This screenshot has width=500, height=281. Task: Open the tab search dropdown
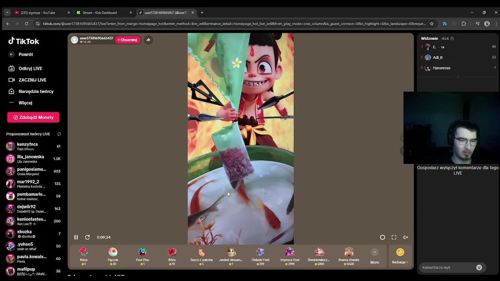pos(7,12)
